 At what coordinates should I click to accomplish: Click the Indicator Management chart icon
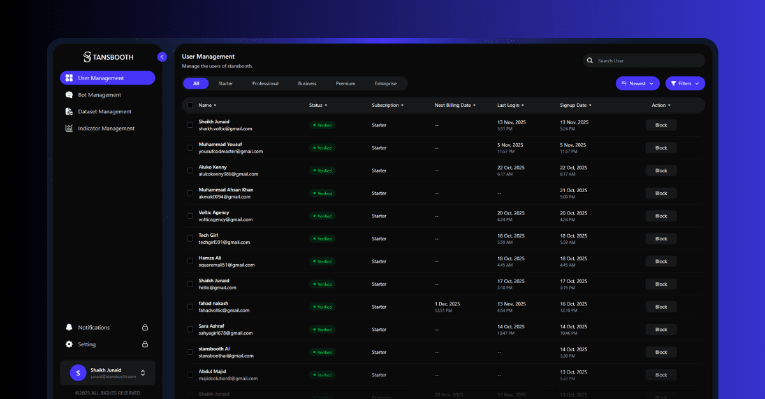(x=69, y=128)
